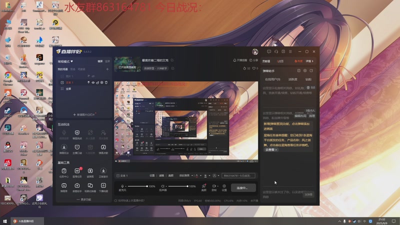The height and width of the screenshot is (225, 400).
Task: Click the text content input field
Action: tap(238, 175)
